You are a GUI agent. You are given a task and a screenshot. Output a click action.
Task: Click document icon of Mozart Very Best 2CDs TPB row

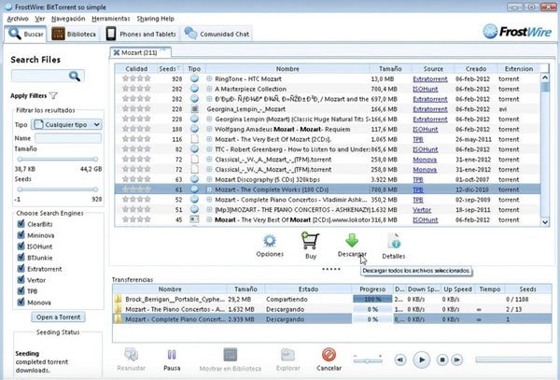[x=194, y=139]
